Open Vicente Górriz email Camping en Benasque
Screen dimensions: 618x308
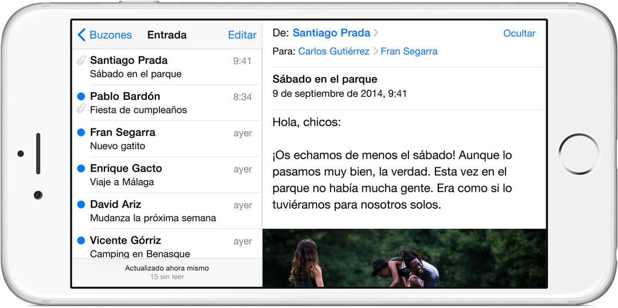coord(167,244)
